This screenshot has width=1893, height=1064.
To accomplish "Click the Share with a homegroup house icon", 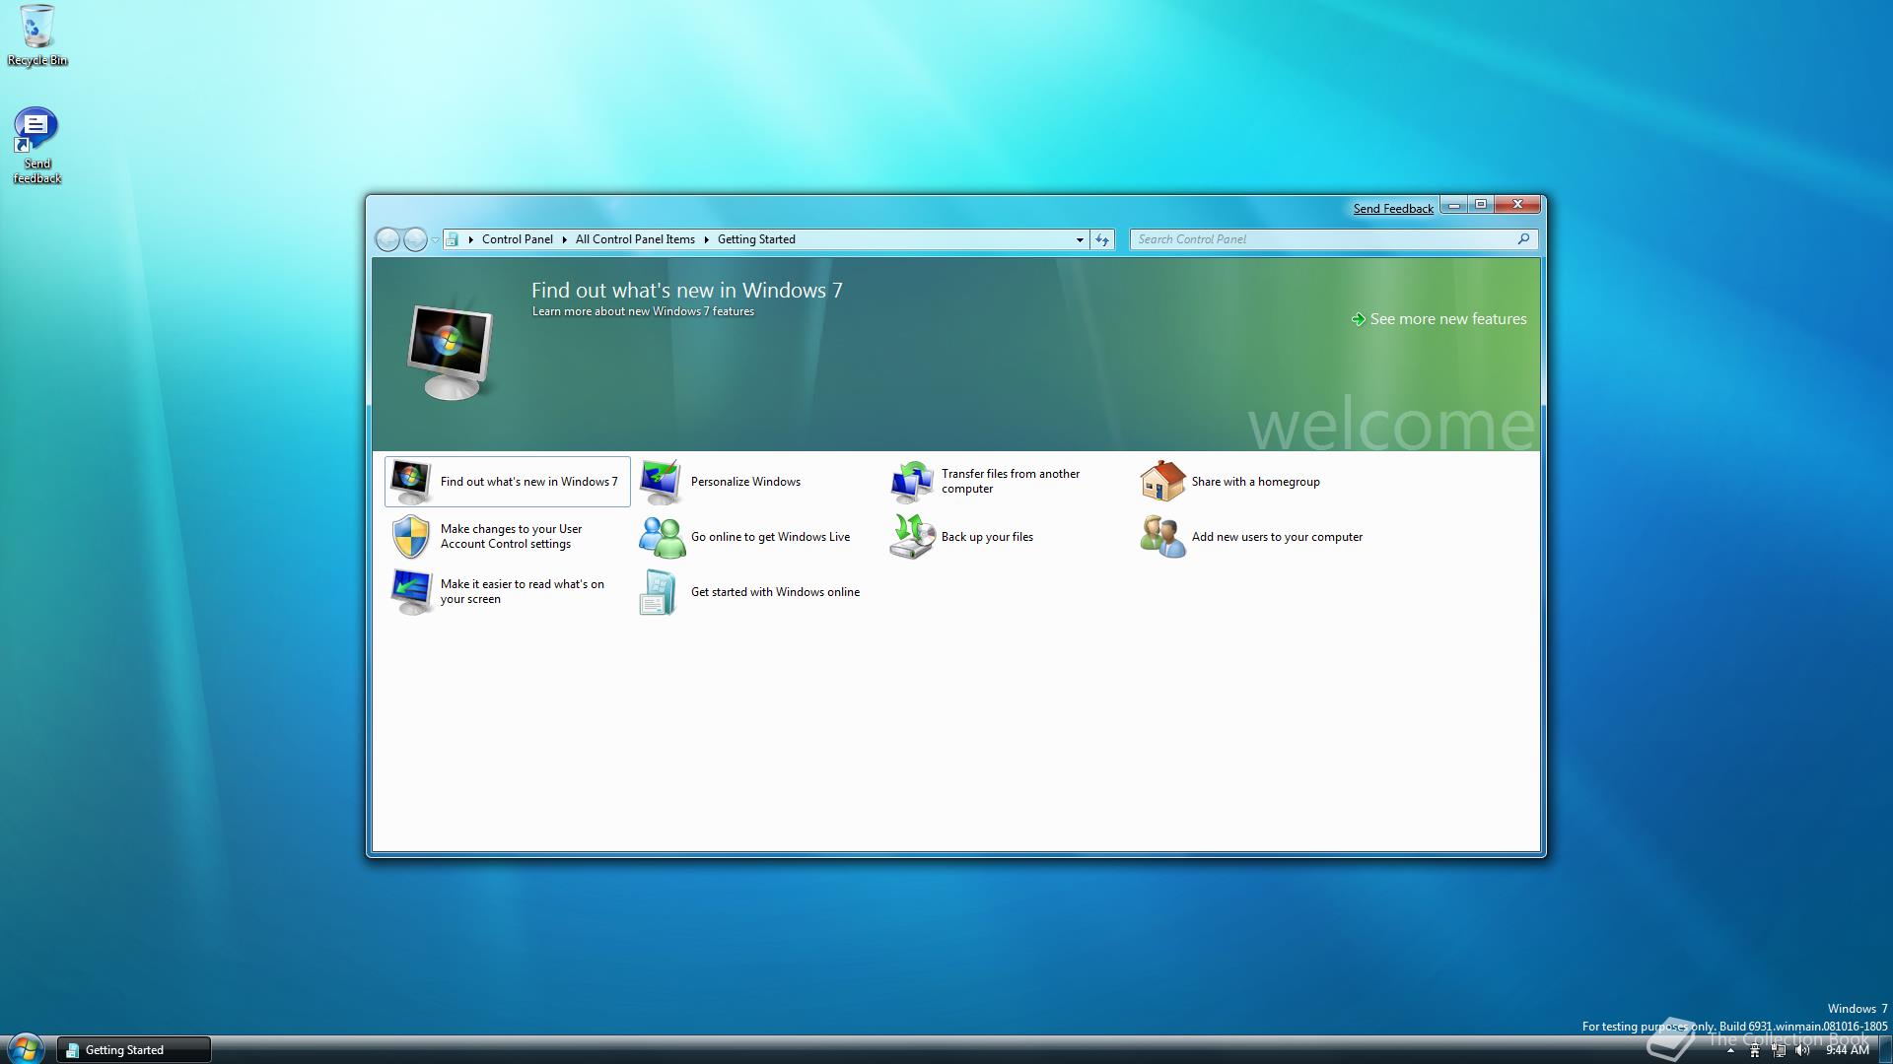I will (x=1162, y=482).
